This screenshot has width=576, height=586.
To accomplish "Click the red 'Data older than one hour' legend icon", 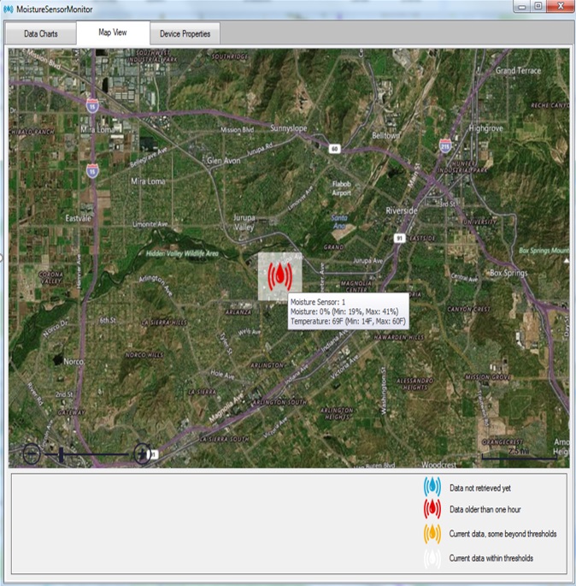I will pos(432,509).
